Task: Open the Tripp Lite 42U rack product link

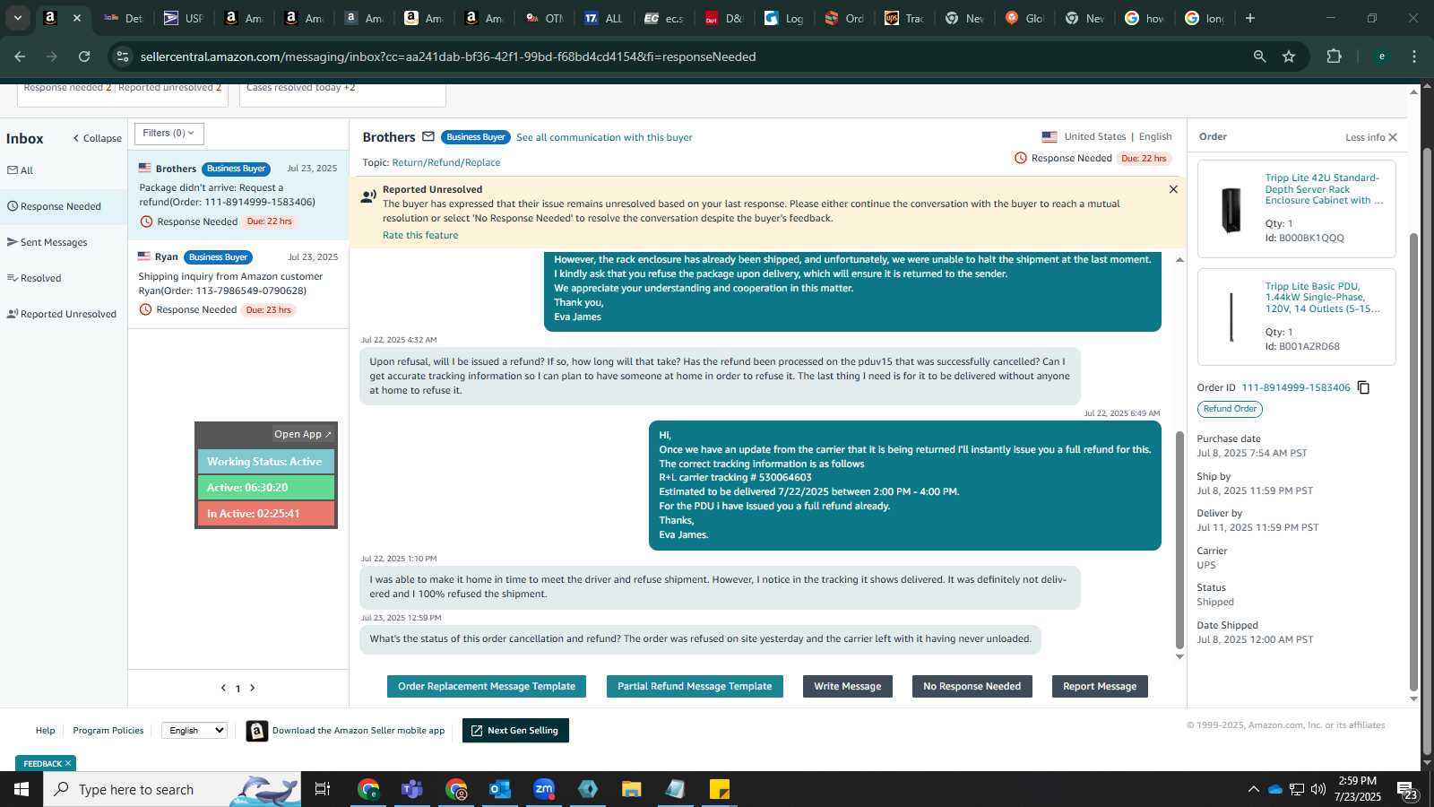Action: (x=1324, y=189)
